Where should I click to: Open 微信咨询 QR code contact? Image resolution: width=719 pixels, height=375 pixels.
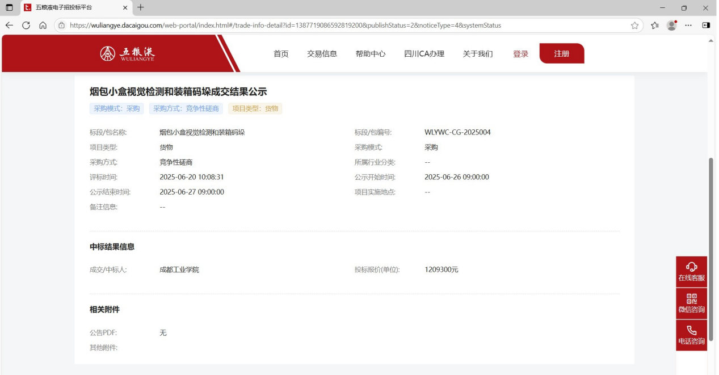click(691, 304)
